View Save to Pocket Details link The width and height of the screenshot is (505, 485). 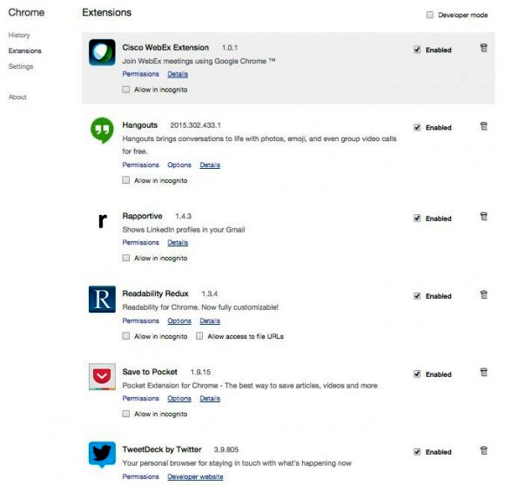coord(210,399)
